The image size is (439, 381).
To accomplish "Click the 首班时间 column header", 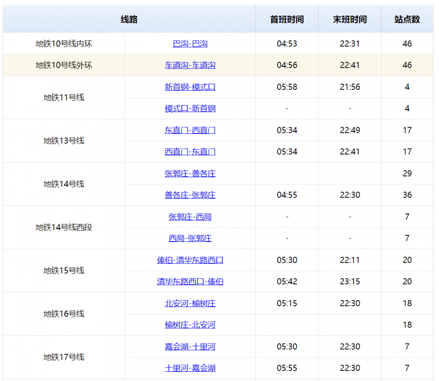I will point(287,19).
